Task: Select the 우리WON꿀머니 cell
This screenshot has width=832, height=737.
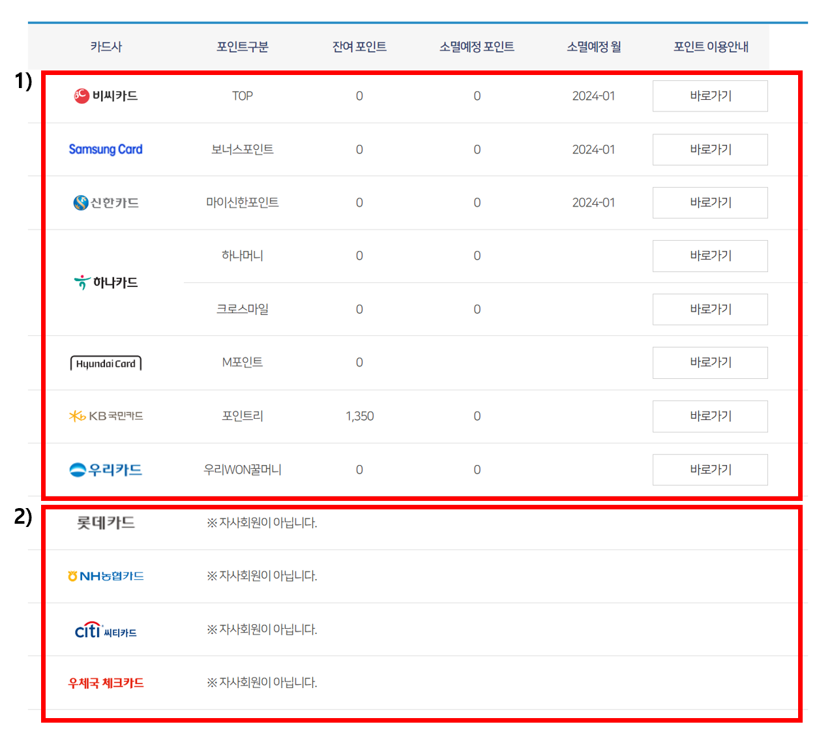Action: (x=243, y=470)
